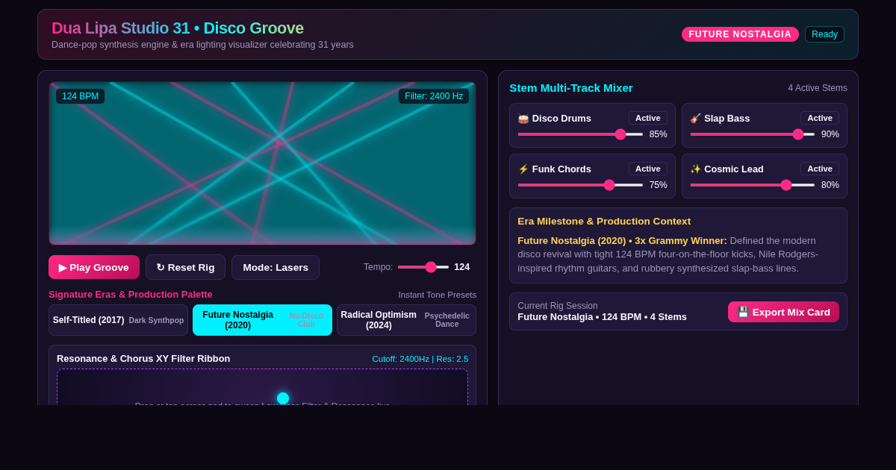The height and width of the screenshot is (470, 896).
Task: Click the Disco Drums drum icon
Action: pos(523,118)
